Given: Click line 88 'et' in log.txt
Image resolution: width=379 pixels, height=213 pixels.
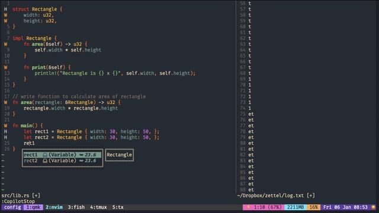Looking at the screenshot, I should click(251, 190).
